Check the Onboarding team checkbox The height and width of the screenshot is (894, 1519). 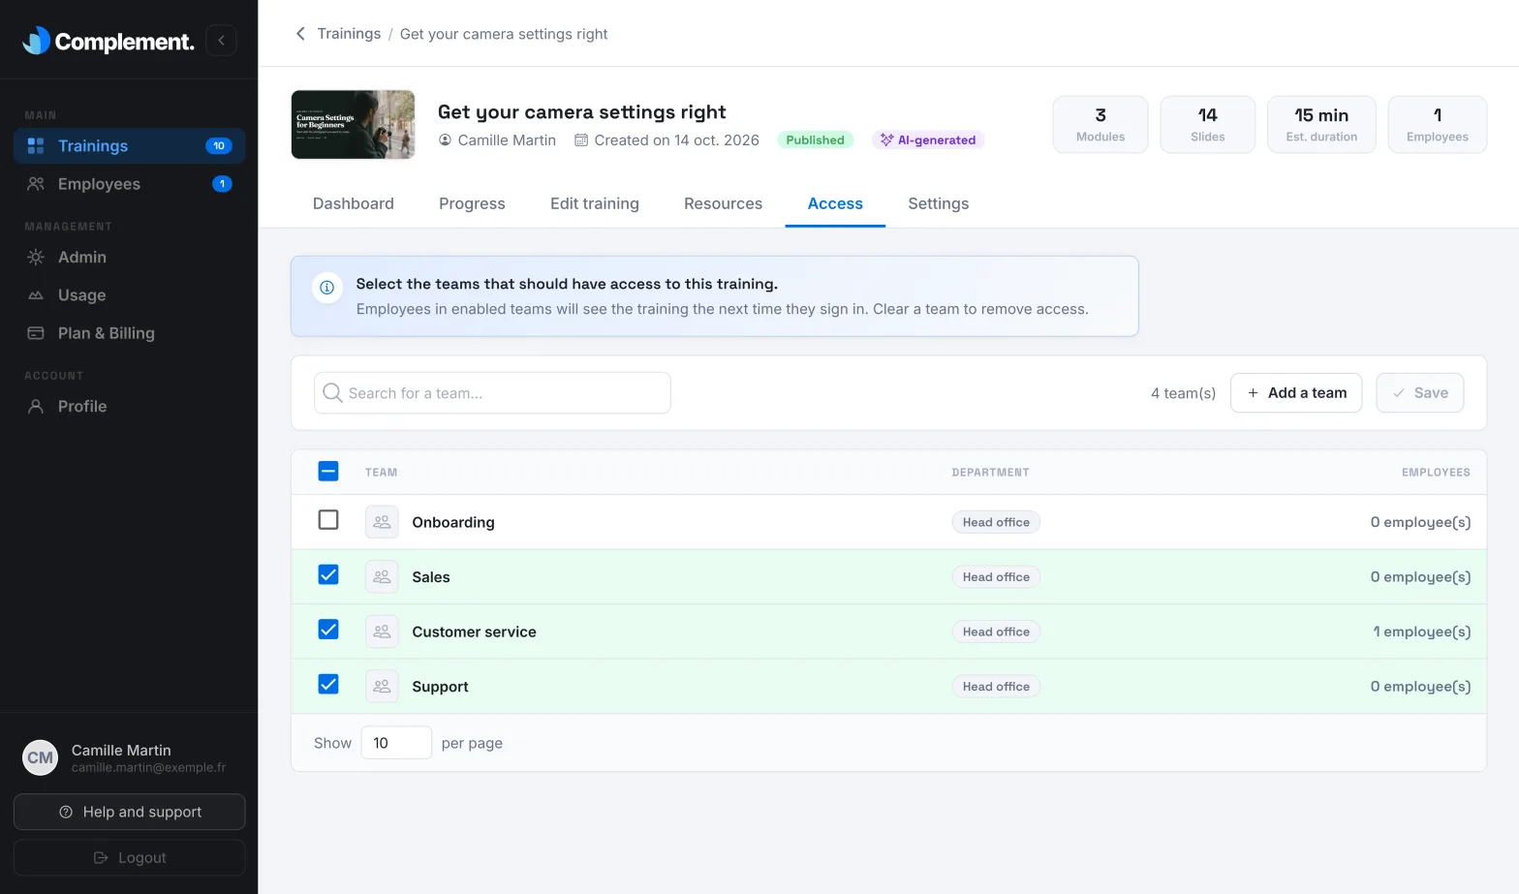click(328, 520)
